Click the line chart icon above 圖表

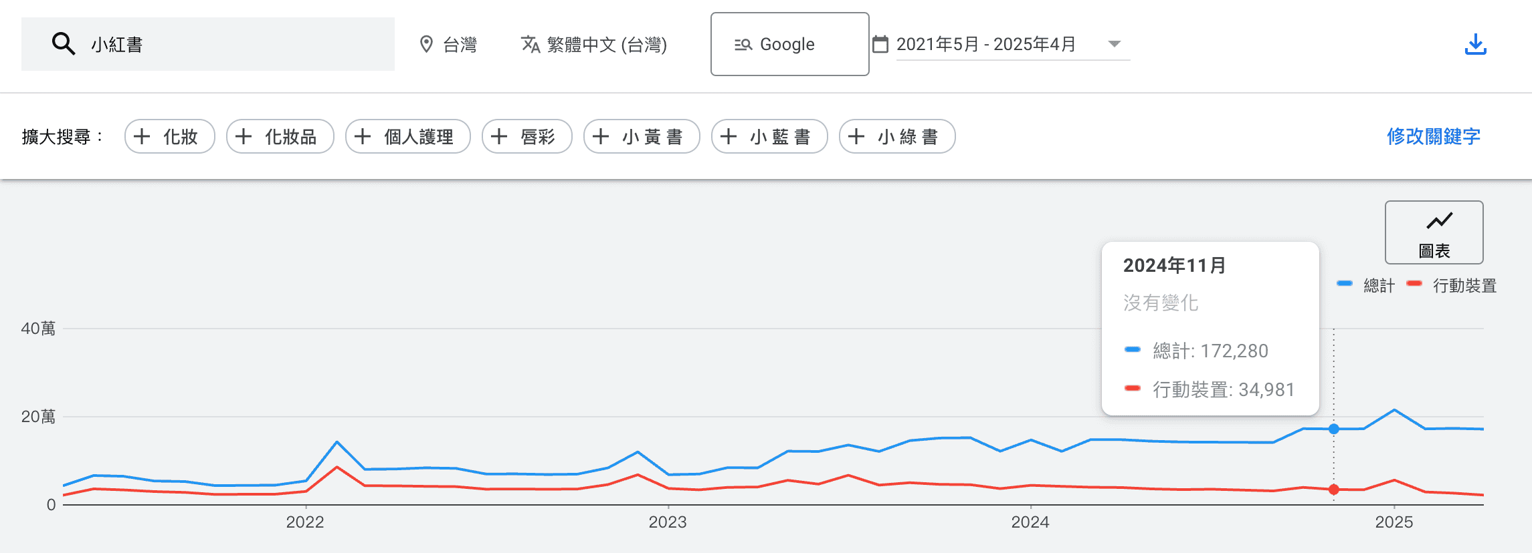point(1439,220)
